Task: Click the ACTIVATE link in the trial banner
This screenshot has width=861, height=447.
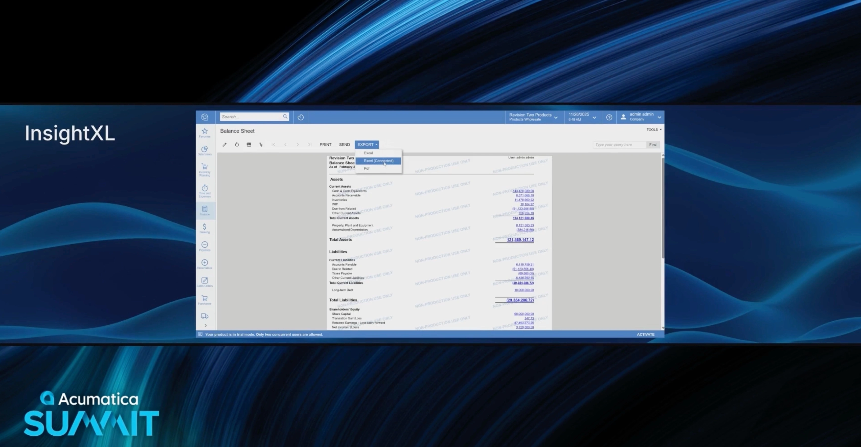Action: pyautogui.click(x=645, y=334)
